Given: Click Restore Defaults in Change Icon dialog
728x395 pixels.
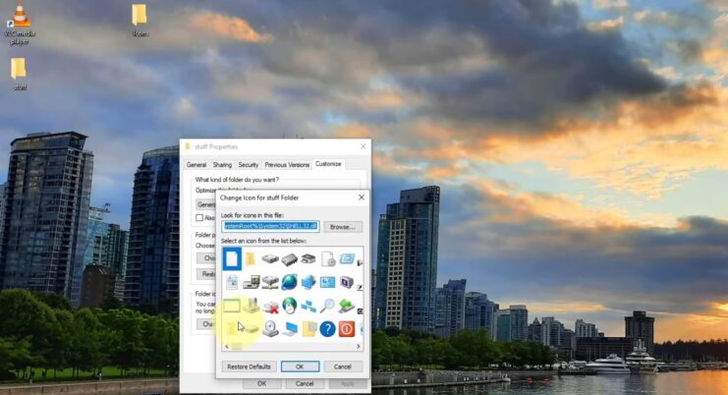Looking at the screenshot, I should click(249, 367).
